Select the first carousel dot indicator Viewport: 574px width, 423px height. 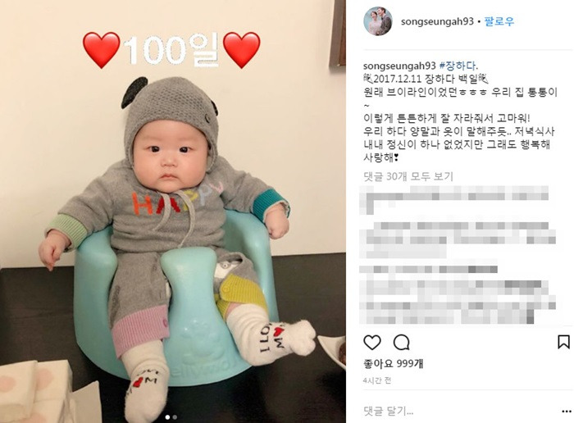pos(167,416)
